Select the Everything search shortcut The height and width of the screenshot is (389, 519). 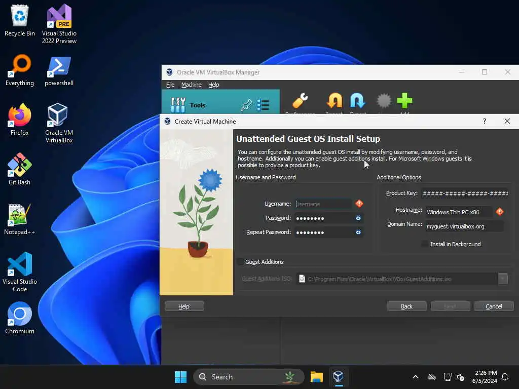[20, 70]
